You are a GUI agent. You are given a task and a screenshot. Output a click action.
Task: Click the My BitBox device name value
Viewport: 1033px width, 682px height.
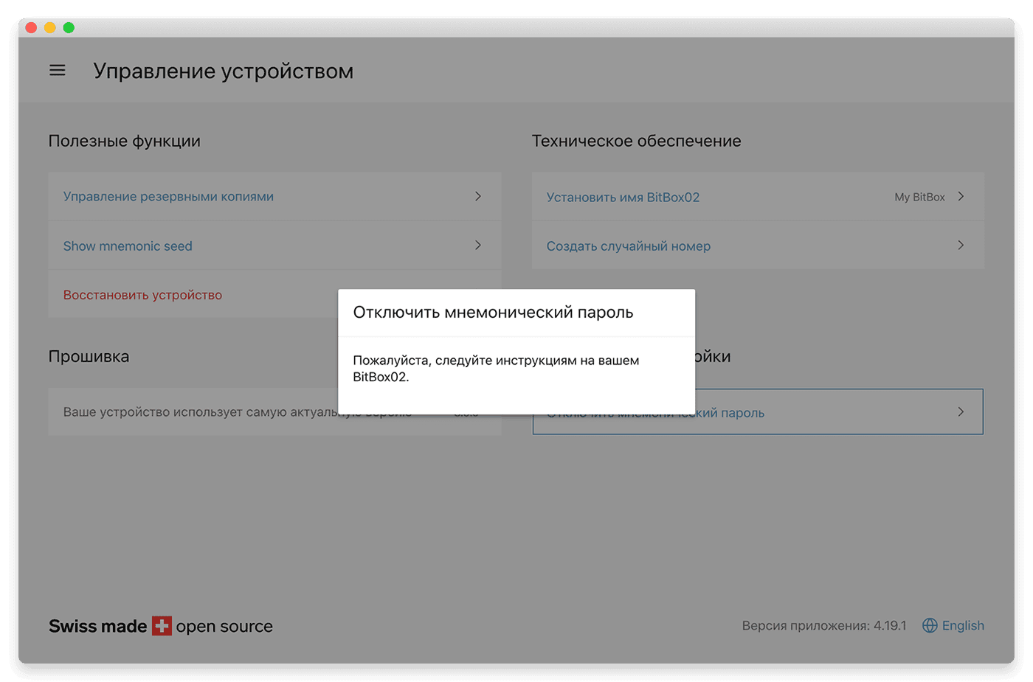(919, 197)
